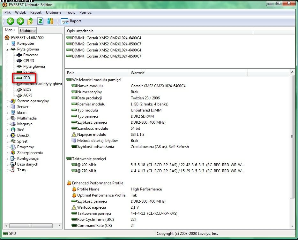298x240 pixels.
Task: Select DIMM2 Corsair XMS2 CM2X1024-8500C7 device
Action: pyautogui.click(x=104, y=44)
